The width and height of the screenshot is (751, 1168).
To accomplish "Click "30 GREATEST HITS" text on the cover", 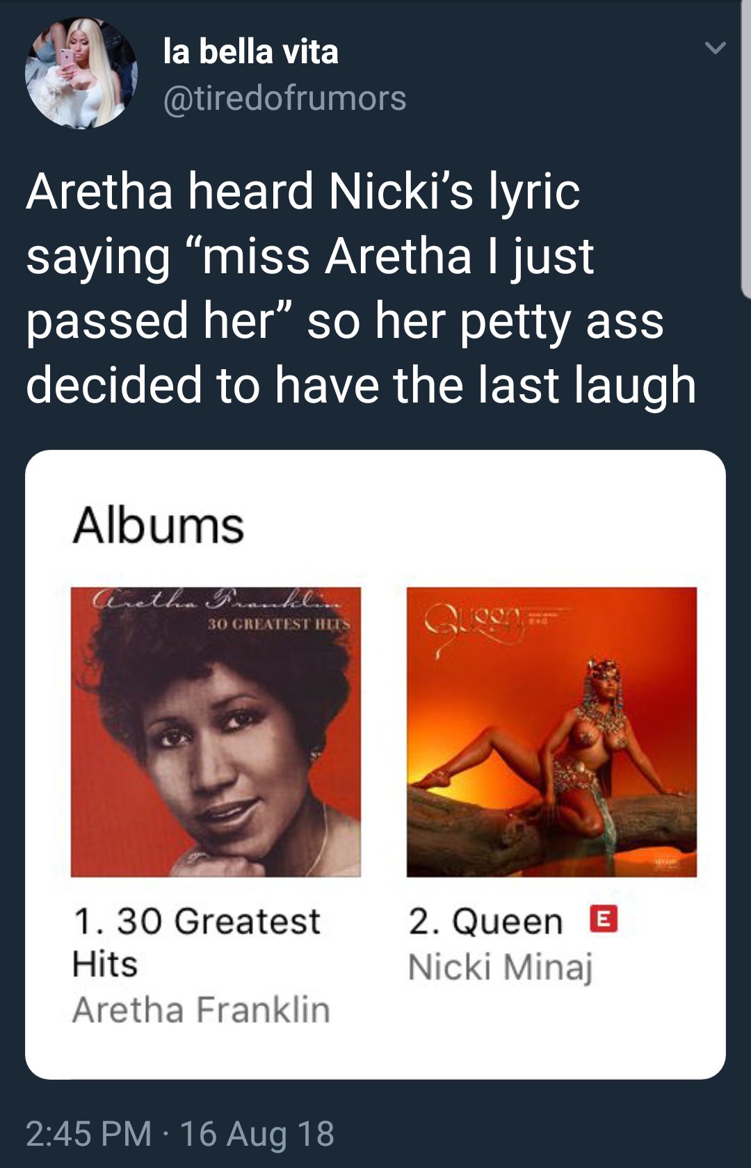I will (278, 624).
